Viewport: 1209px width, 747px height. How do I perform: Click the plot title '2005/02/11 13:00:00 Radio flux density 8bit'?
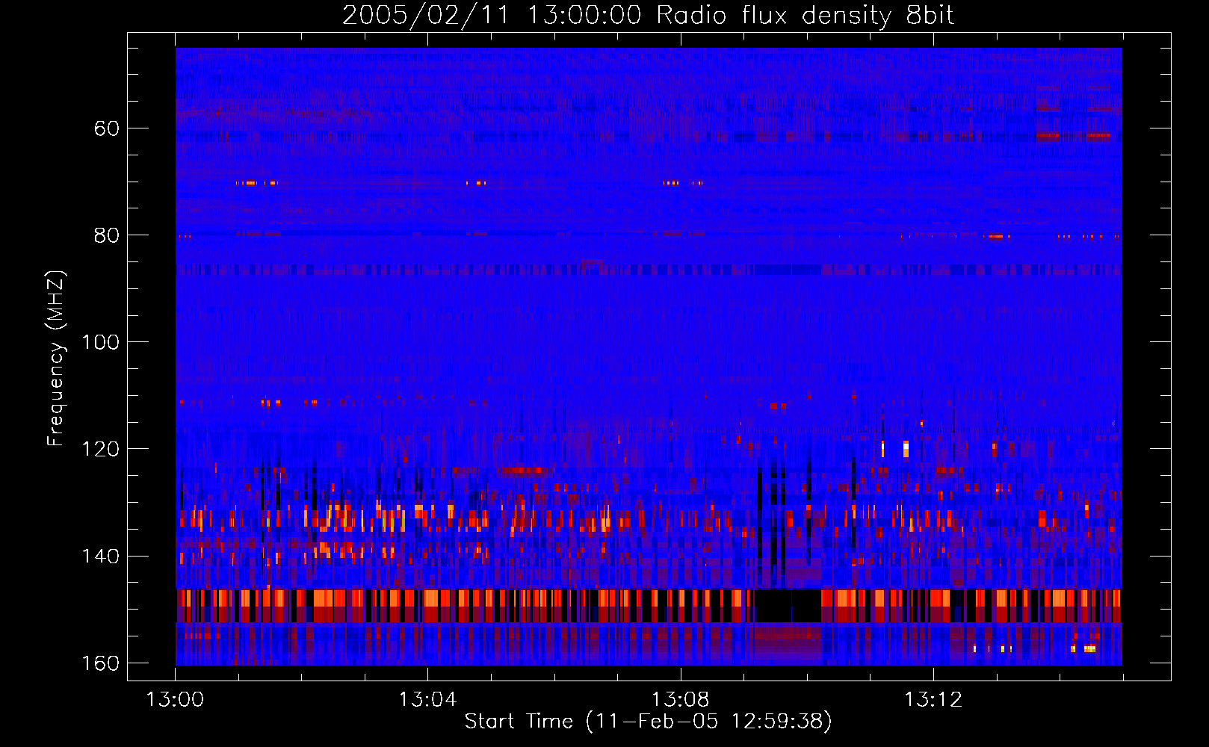pyautogui.click(x=648, y=16)
